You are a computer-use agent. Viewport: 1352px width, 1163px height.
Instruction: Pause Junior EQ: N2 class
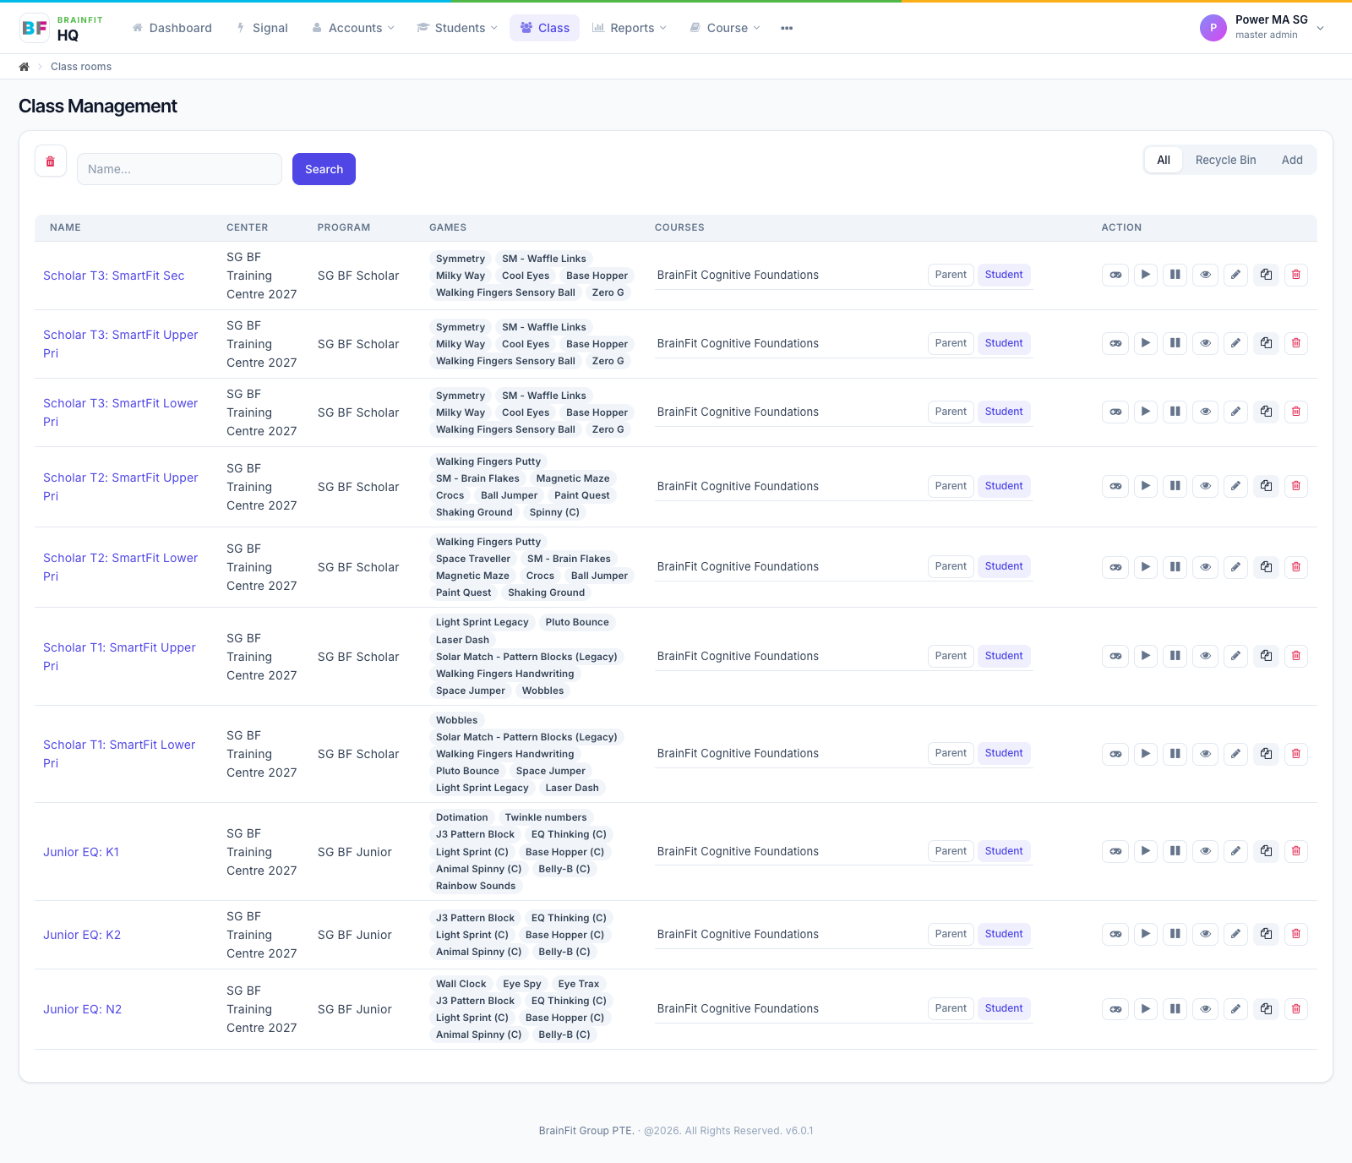[x=1175, y=1008]
